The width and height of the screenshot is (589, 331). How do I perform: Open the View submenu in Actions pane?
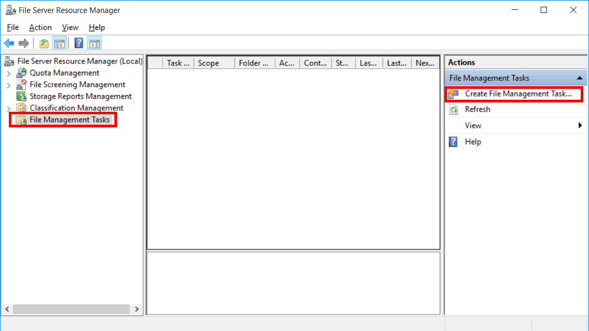473,125
